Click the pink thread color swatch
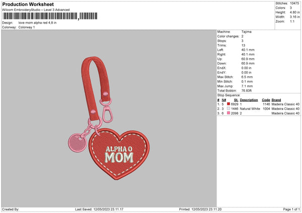Image resolution: width=302 pixels, height=213 pixels. point(229,113)
